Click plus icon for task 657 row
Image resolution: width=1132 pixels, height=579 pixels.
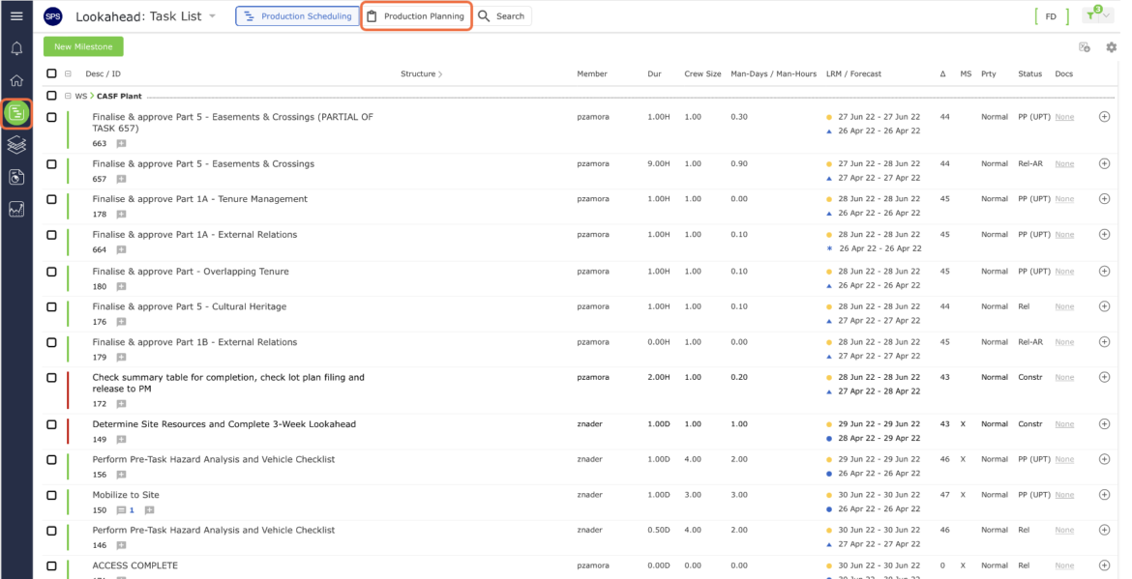pyautogui.click(x=1104, y=163)
